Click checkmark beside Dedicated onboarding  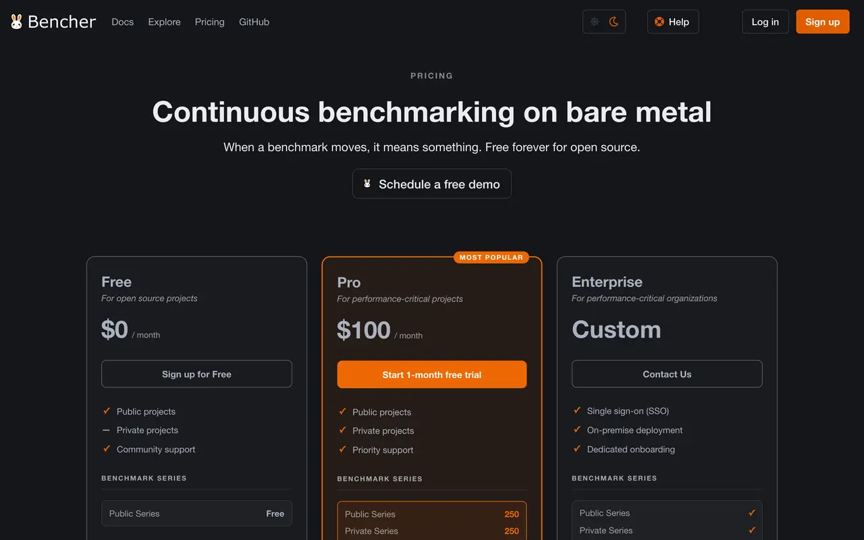click(x=577, y=449)
